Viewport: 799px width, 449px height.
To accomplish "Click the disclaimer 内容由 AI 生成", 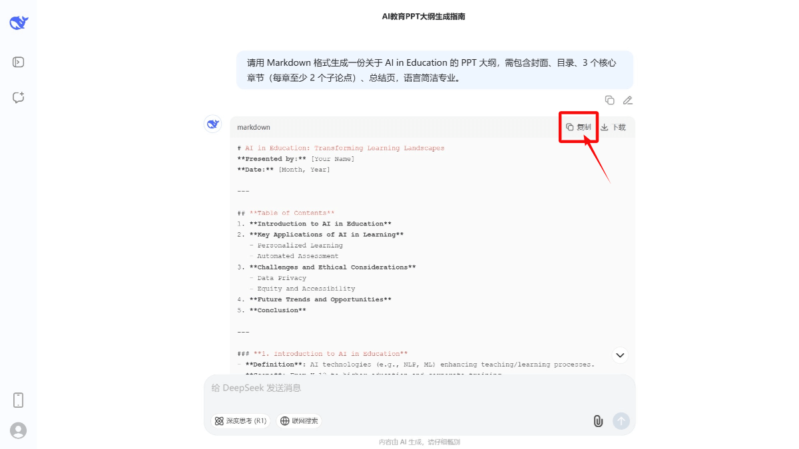I will click(419, 442).
